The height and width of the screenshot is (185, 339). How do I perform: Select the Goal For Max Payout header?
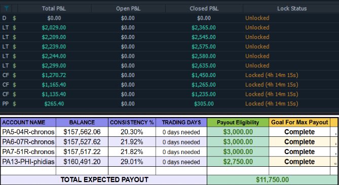click(x=299, y=122)
